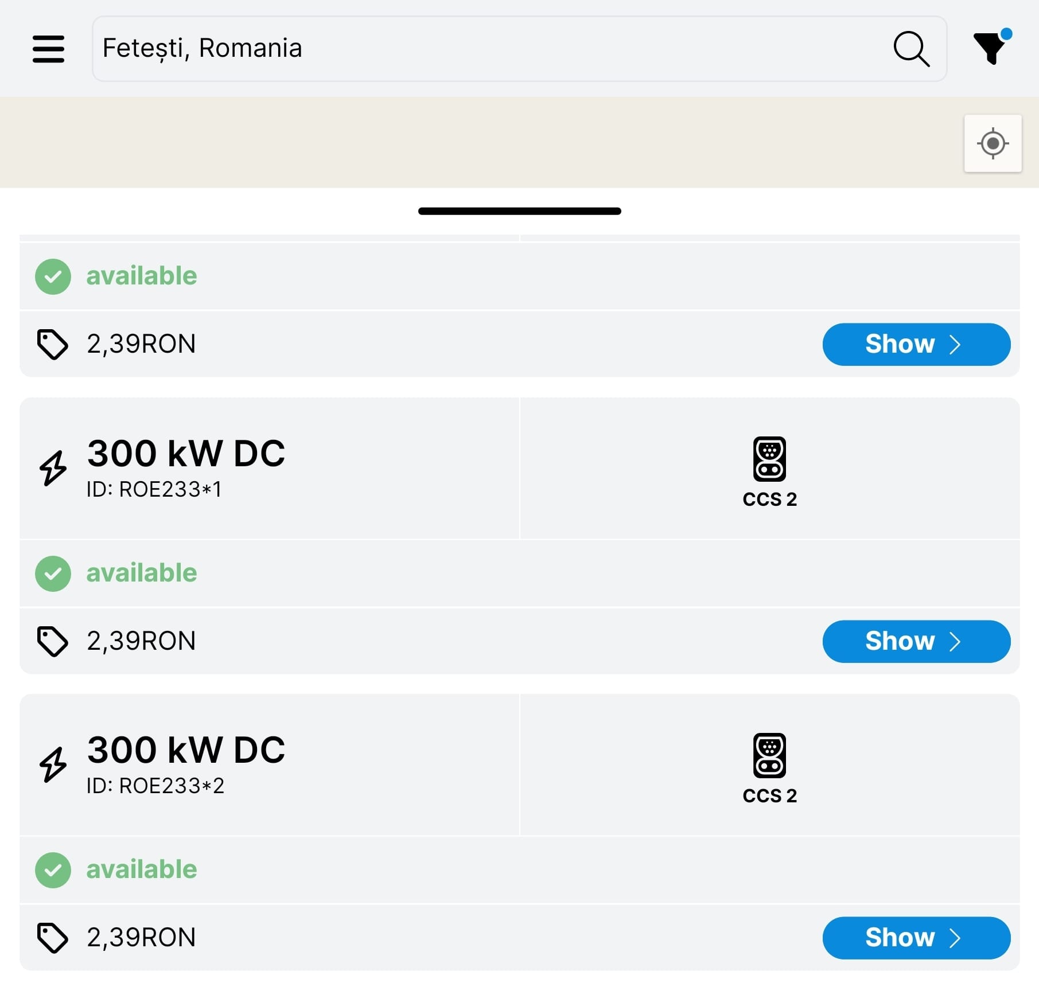Click available checkmark for ROE233*2

pyautogui.click(x=53, y=870)
